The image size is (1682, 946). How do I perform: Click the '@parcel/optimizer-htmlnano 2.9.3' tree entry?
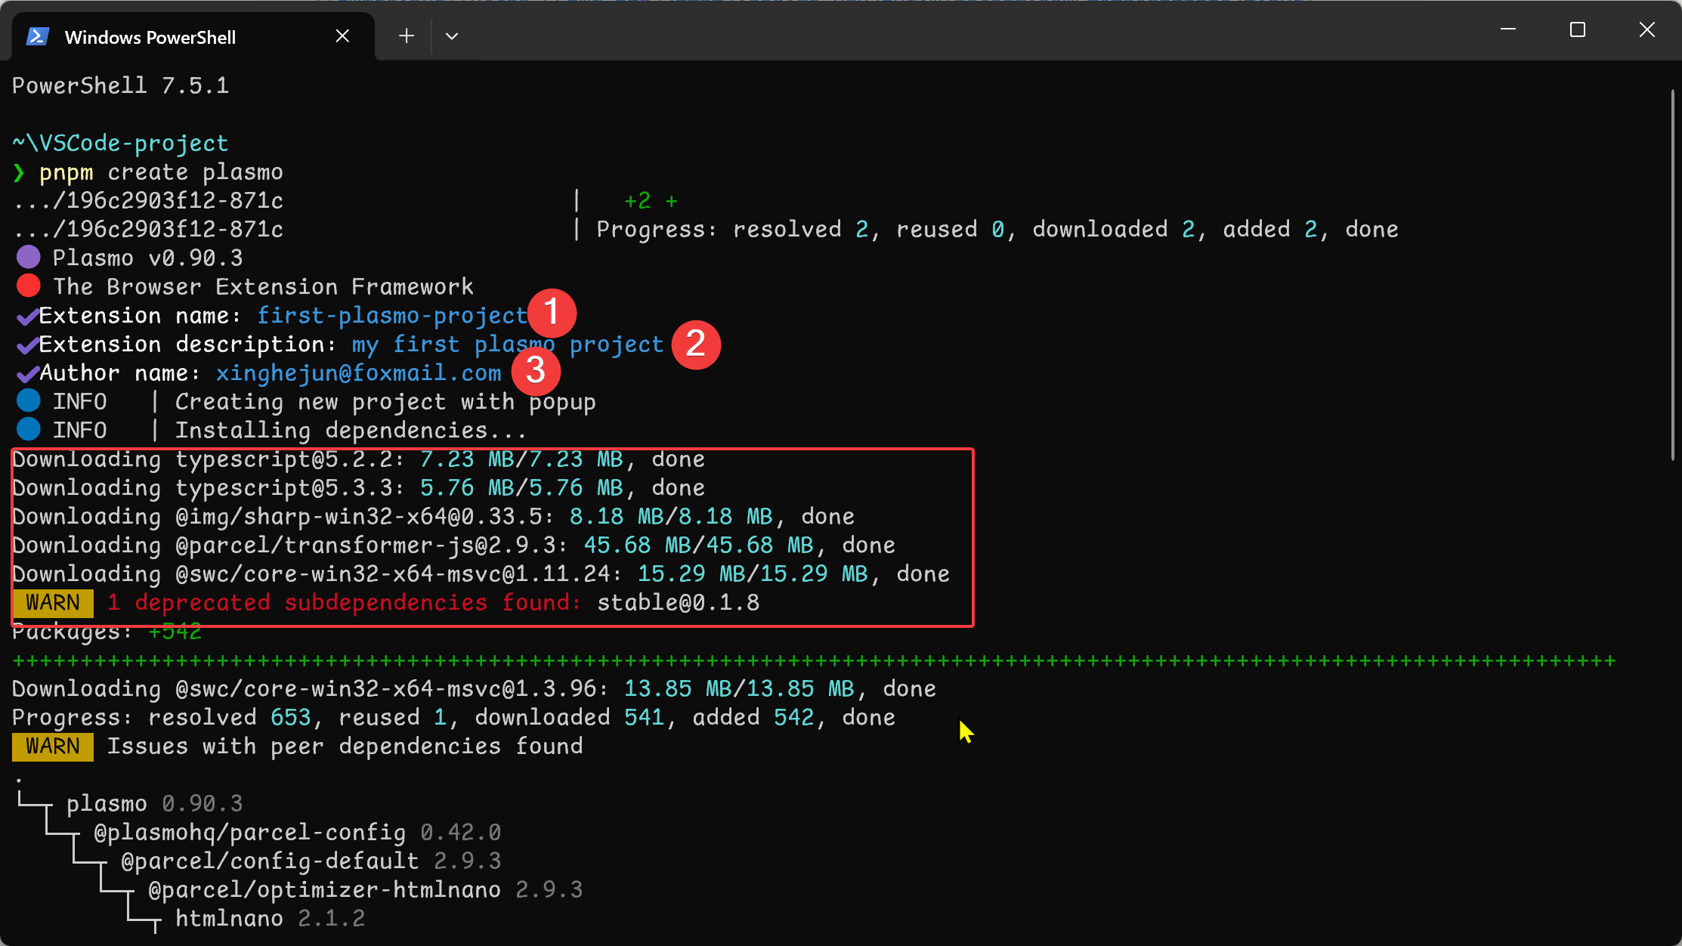tap(366, 890)
